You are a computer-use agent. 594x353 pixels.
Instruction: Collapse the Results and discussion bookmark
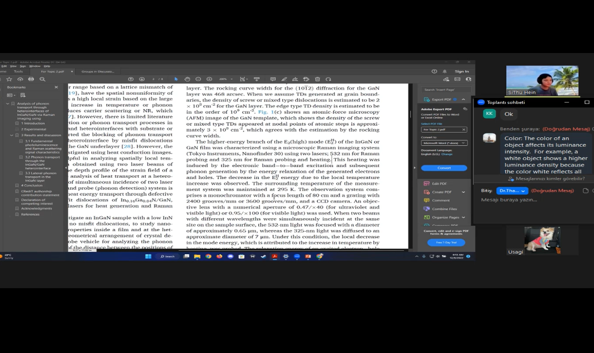12,135
